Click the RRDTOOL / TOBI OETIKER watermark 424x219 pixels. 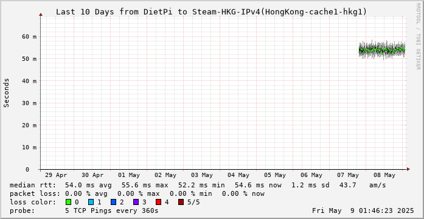(x=418, y=36)
